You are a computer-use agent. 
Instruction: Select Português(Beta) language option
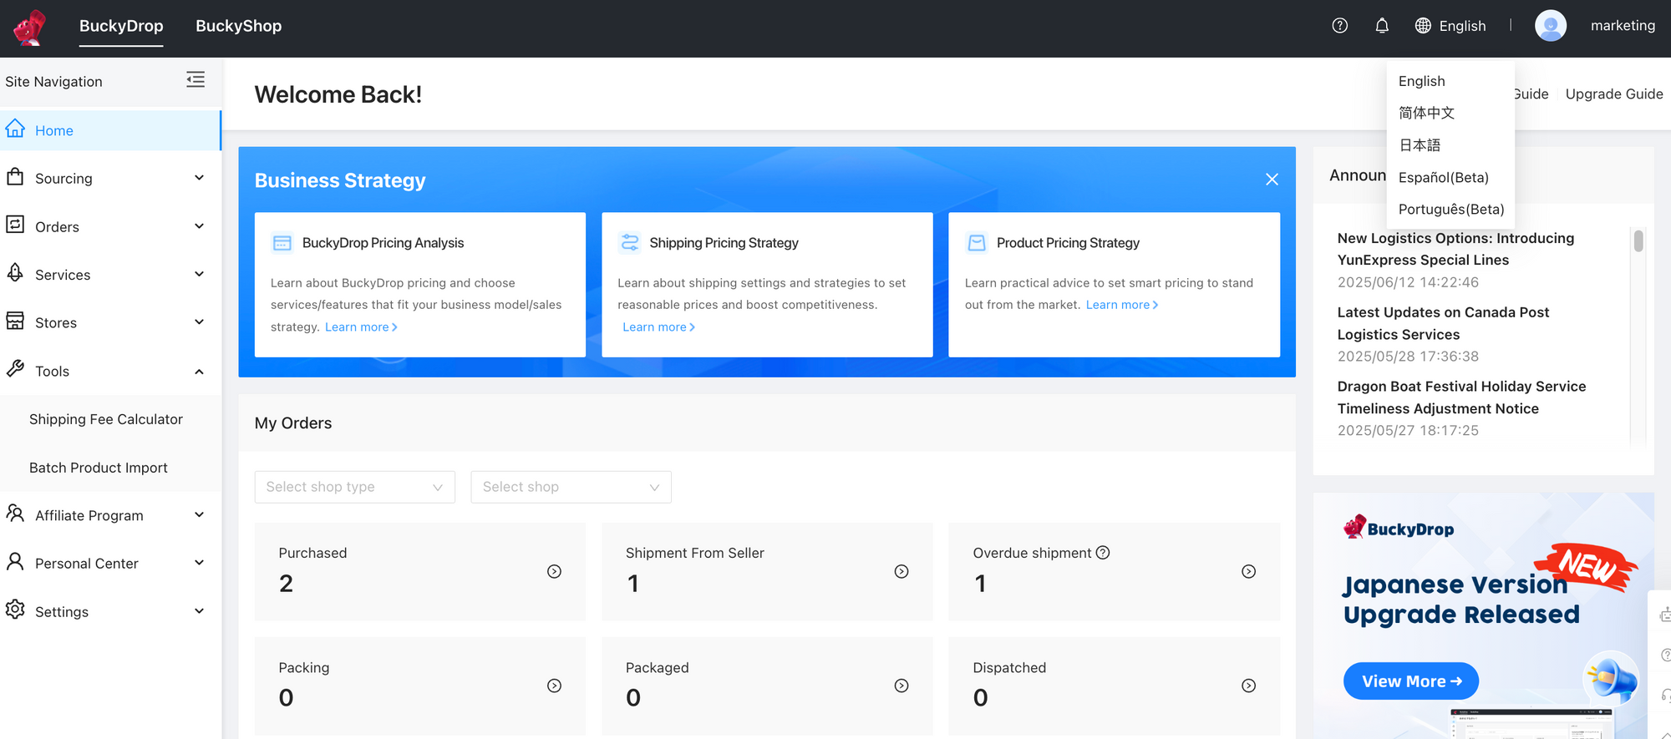pos(1450,210)
